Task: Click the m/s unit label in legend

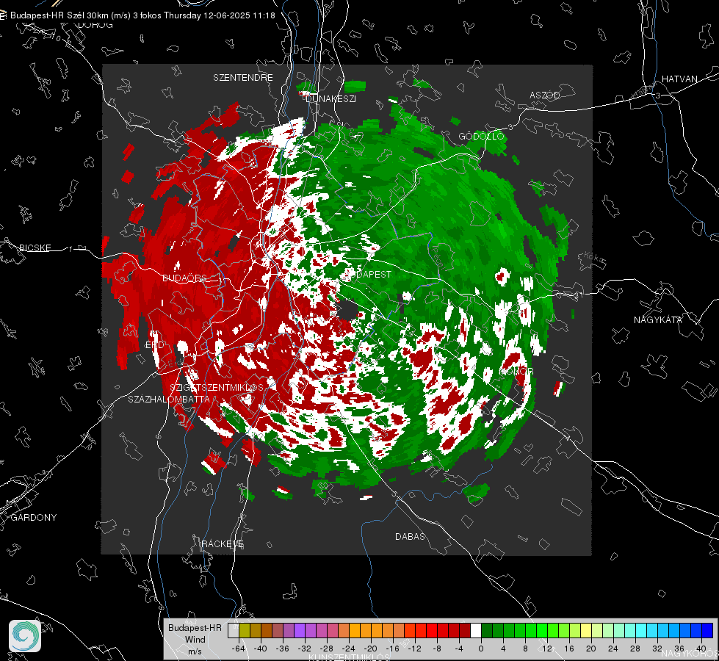Action: click(195, 651)
